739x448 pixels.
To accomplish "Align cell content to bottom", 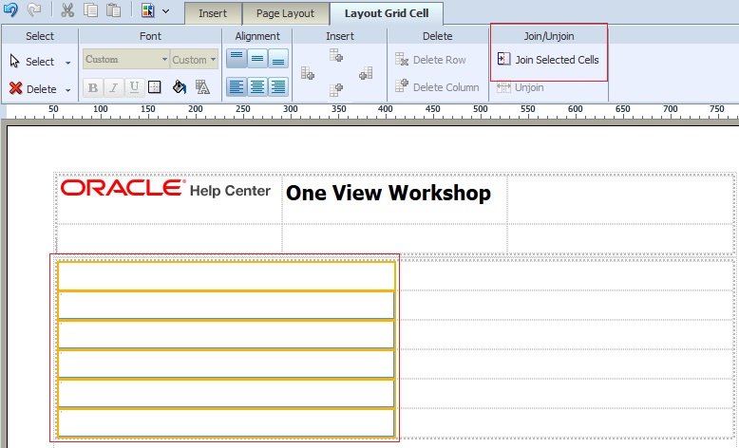I will [278, 59].
